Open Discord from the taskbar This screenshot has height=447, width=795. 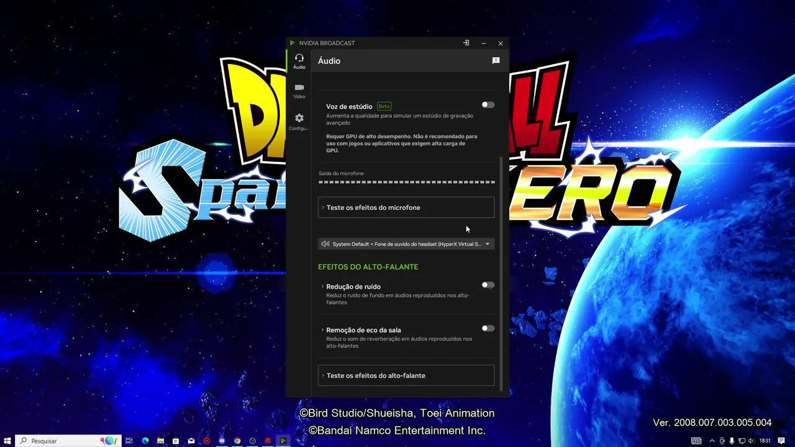tap(222, 441)
